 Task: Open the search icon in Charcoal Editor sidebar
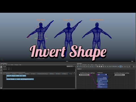[x=1, y=70]
